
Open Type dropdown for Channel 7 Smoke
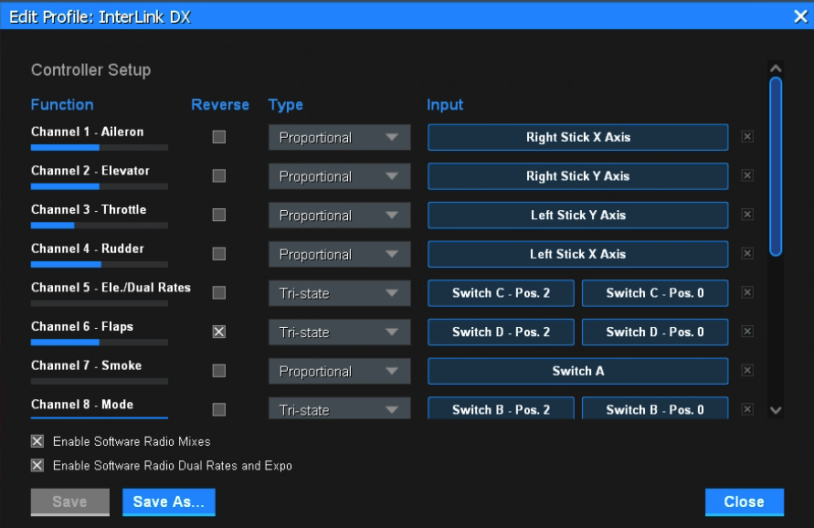[x=340, y=371]
